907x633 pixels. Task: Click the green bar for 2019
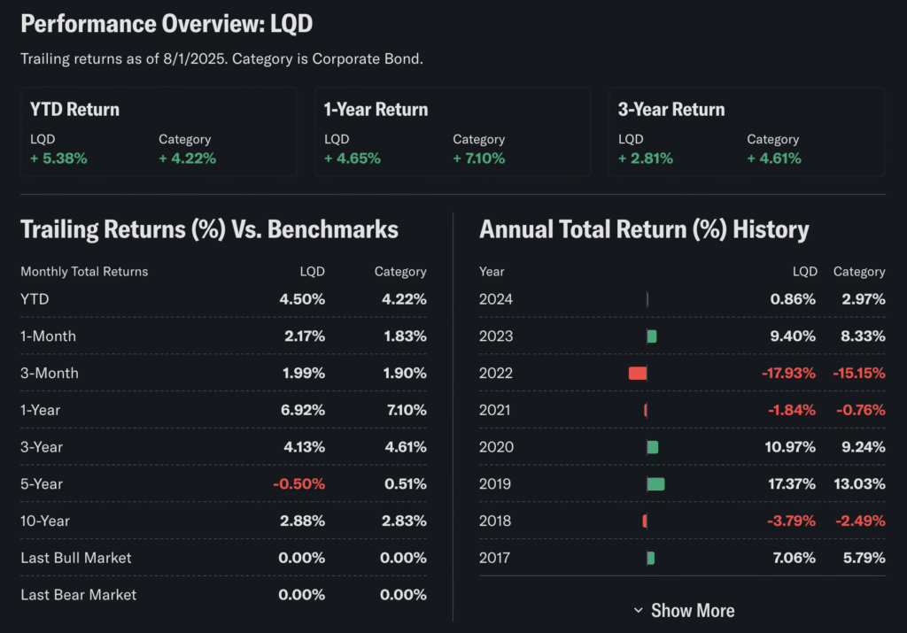tap(656, 484)
